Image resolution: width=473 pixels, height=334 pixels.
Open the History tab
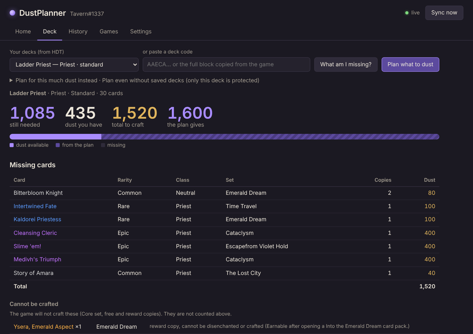(78, 32)
